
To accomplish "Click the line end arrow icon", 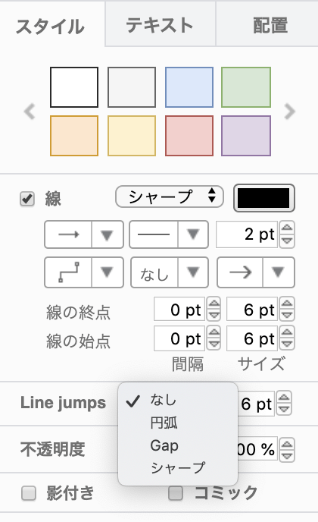I will click(240, 272).
